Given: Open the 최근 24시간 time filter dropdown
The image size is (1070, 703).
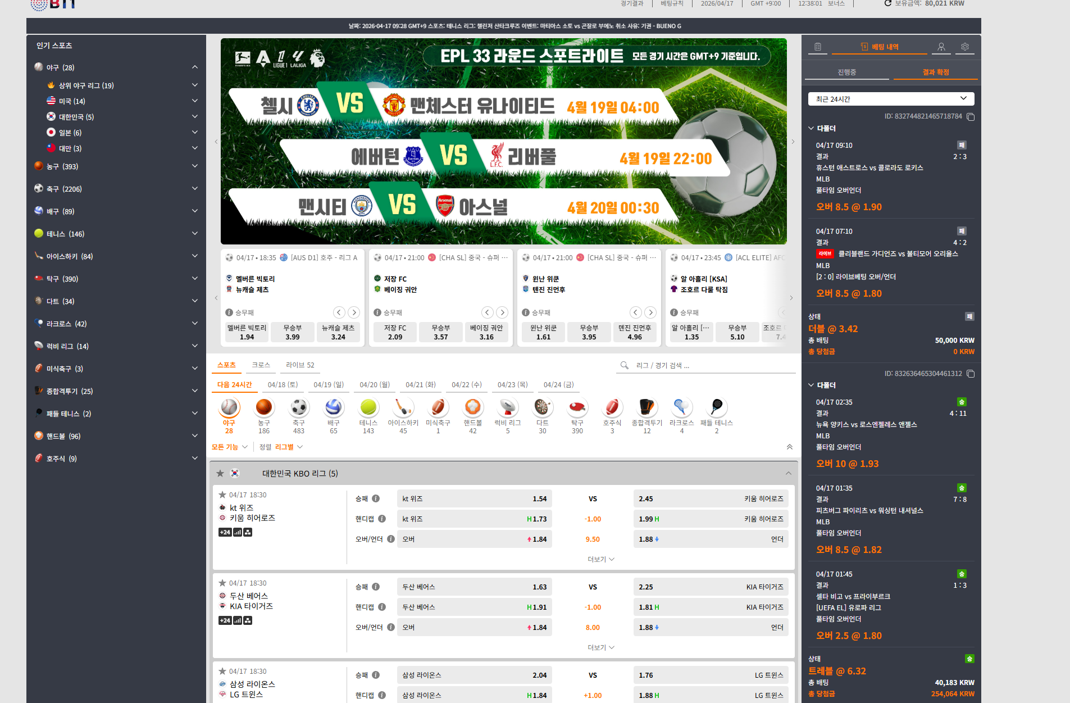Looking at the screenshot, I should click(x=890, y=98).
